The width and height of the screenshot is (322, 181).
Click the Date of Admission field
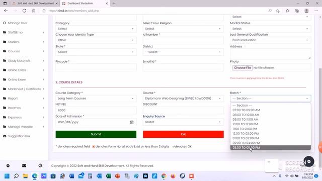point(96,122)
